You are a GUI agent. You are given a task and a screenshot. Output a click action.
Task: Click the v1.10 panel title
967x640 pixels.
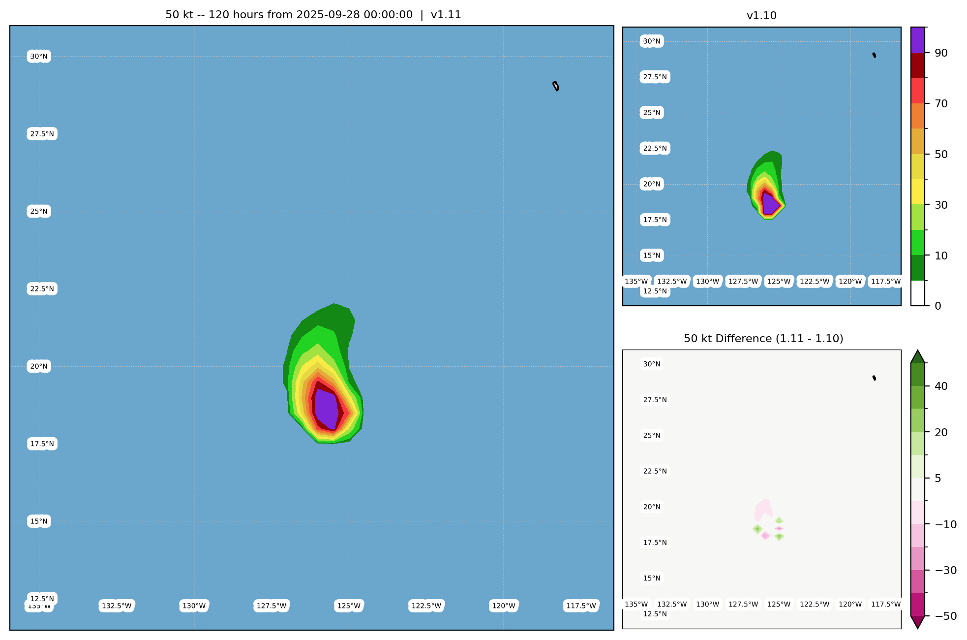click(761, 16)
